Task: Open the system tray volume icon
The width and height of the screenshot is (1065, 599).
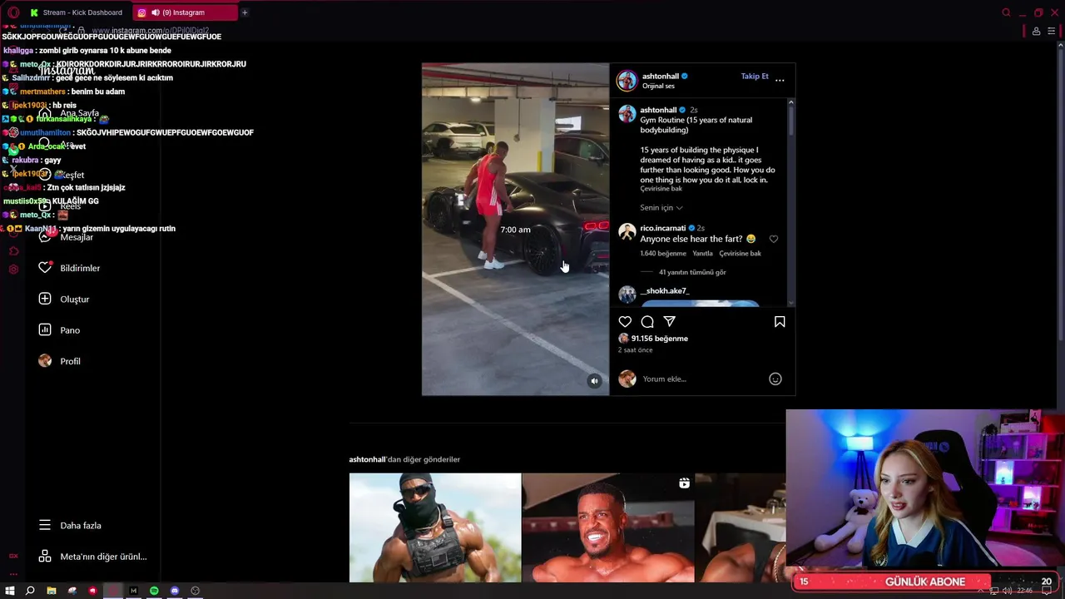Action: click(1007, 591)
